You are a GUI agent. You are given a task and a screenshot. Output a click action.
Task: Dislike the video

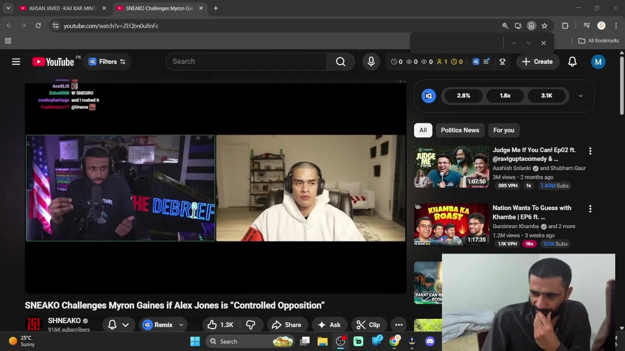[x=250, y=325]
